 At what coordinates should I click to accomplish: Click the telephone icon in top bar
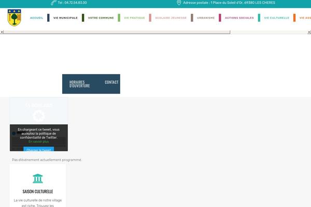point(53,3)
